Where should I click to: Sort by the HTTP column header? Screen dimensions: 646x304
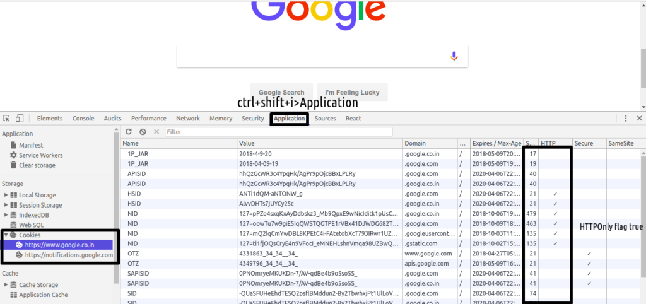tap(555, 143)
